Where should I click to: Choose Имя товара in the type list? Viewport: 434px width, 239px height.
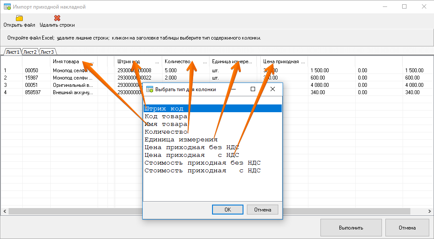click(212, 124)
